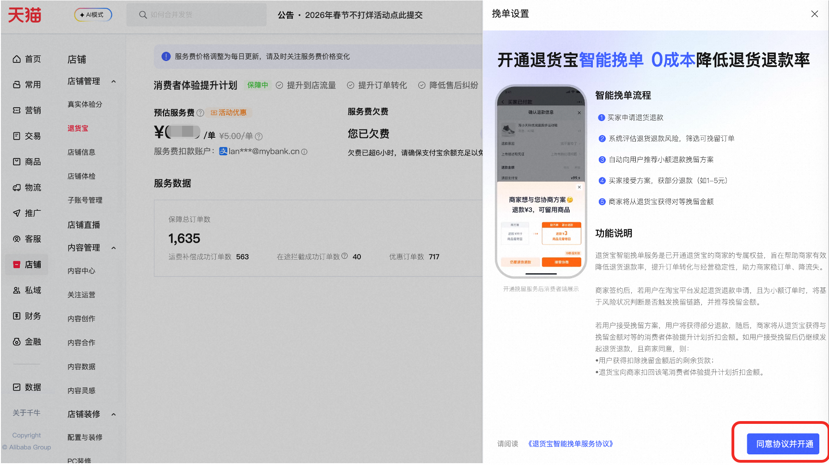Click 优惠订单数 value 717
This screenshot has width=829, height=465.
(x=434, y=257)
